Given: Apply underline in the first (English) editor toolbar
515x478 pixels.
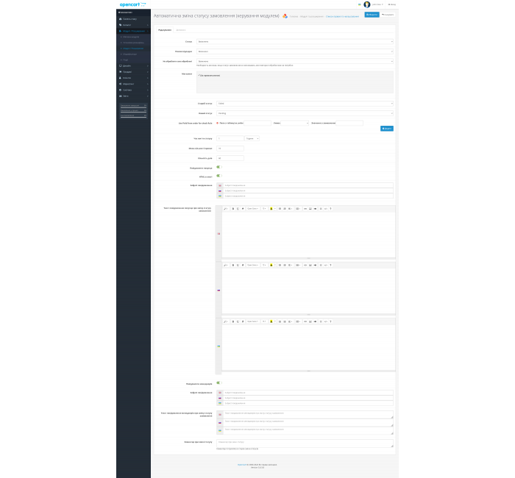Looking at the screenshot, I should tap(238, 209).
